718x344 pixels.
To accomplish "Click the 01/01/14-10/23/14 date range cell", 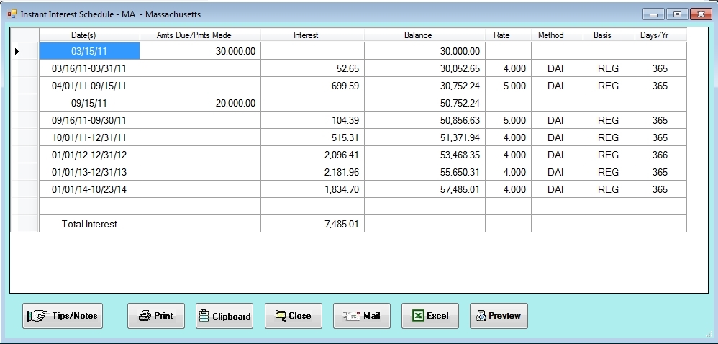I will pyautogui.click(x=89, y=189).
